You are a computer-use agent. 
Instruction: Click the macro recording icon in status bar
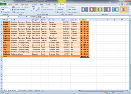click(8, 93)
